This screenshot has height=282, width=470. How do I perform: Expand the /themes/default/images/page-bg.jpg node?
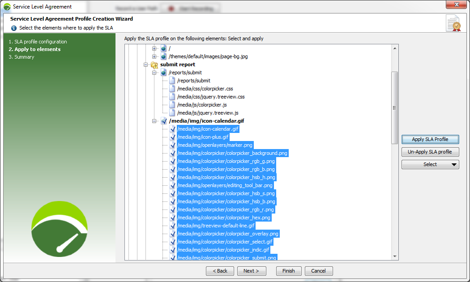pos(154,56)
